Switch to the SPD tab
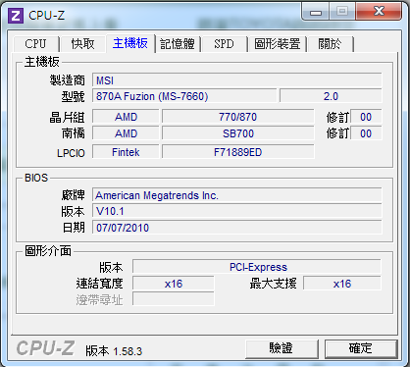410x367 pixels. click(224, 44)
